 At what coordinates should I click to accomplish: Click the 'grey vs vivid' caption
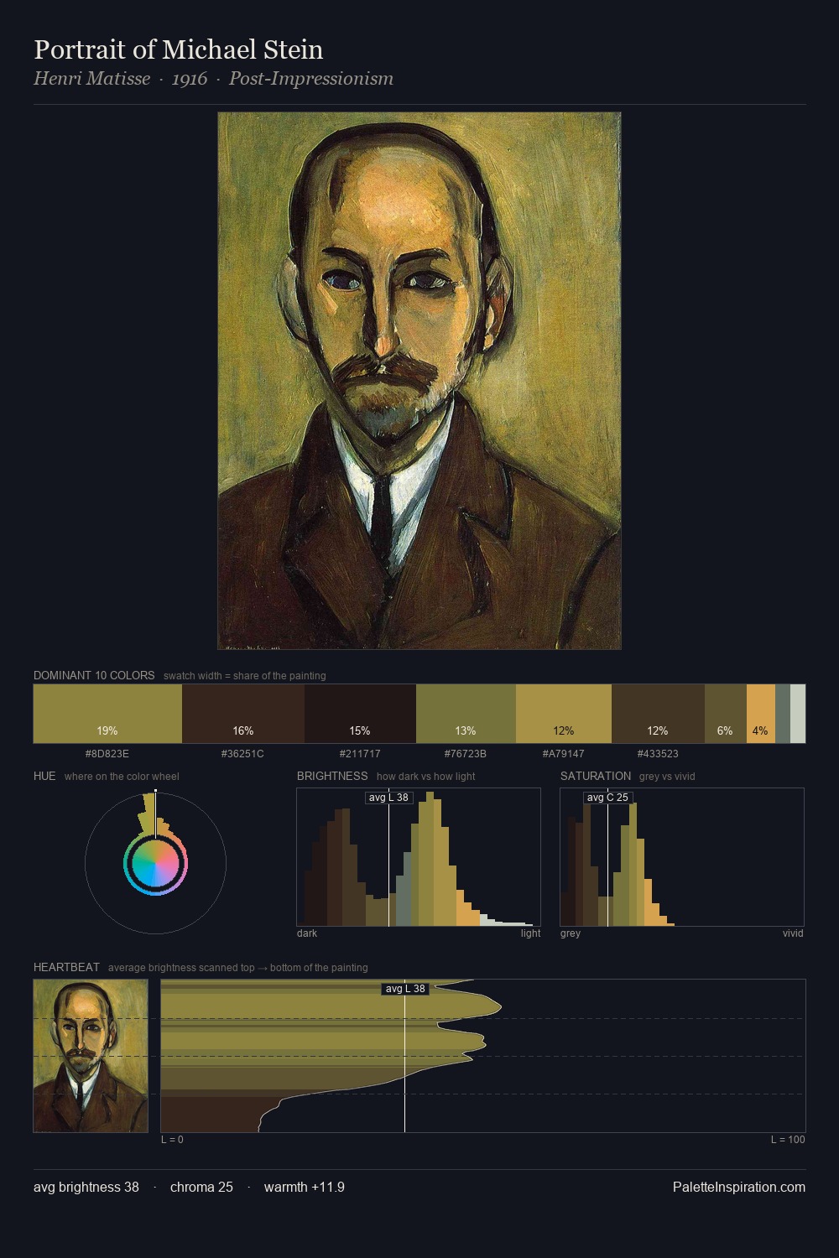(667, 777)
